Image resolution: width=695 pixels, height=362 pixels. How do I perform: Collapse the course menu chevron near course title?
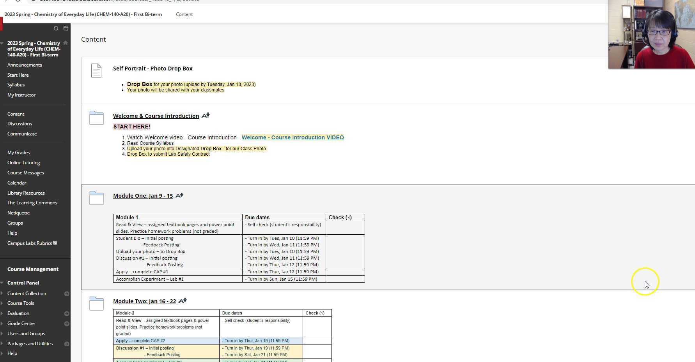coord(2,43)
